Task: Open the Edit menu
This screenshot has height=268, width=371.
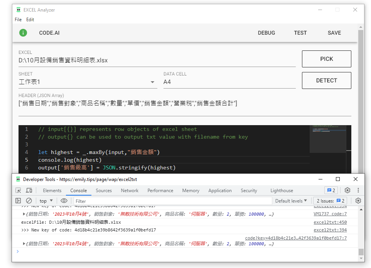Action: [x=30, y=19]
